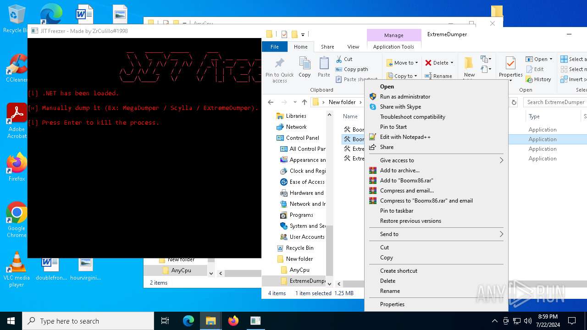Image resolution: width=587 pixels, height=330 pixels.
Task: Expand the Send to submenu
Action: [436, 234]
